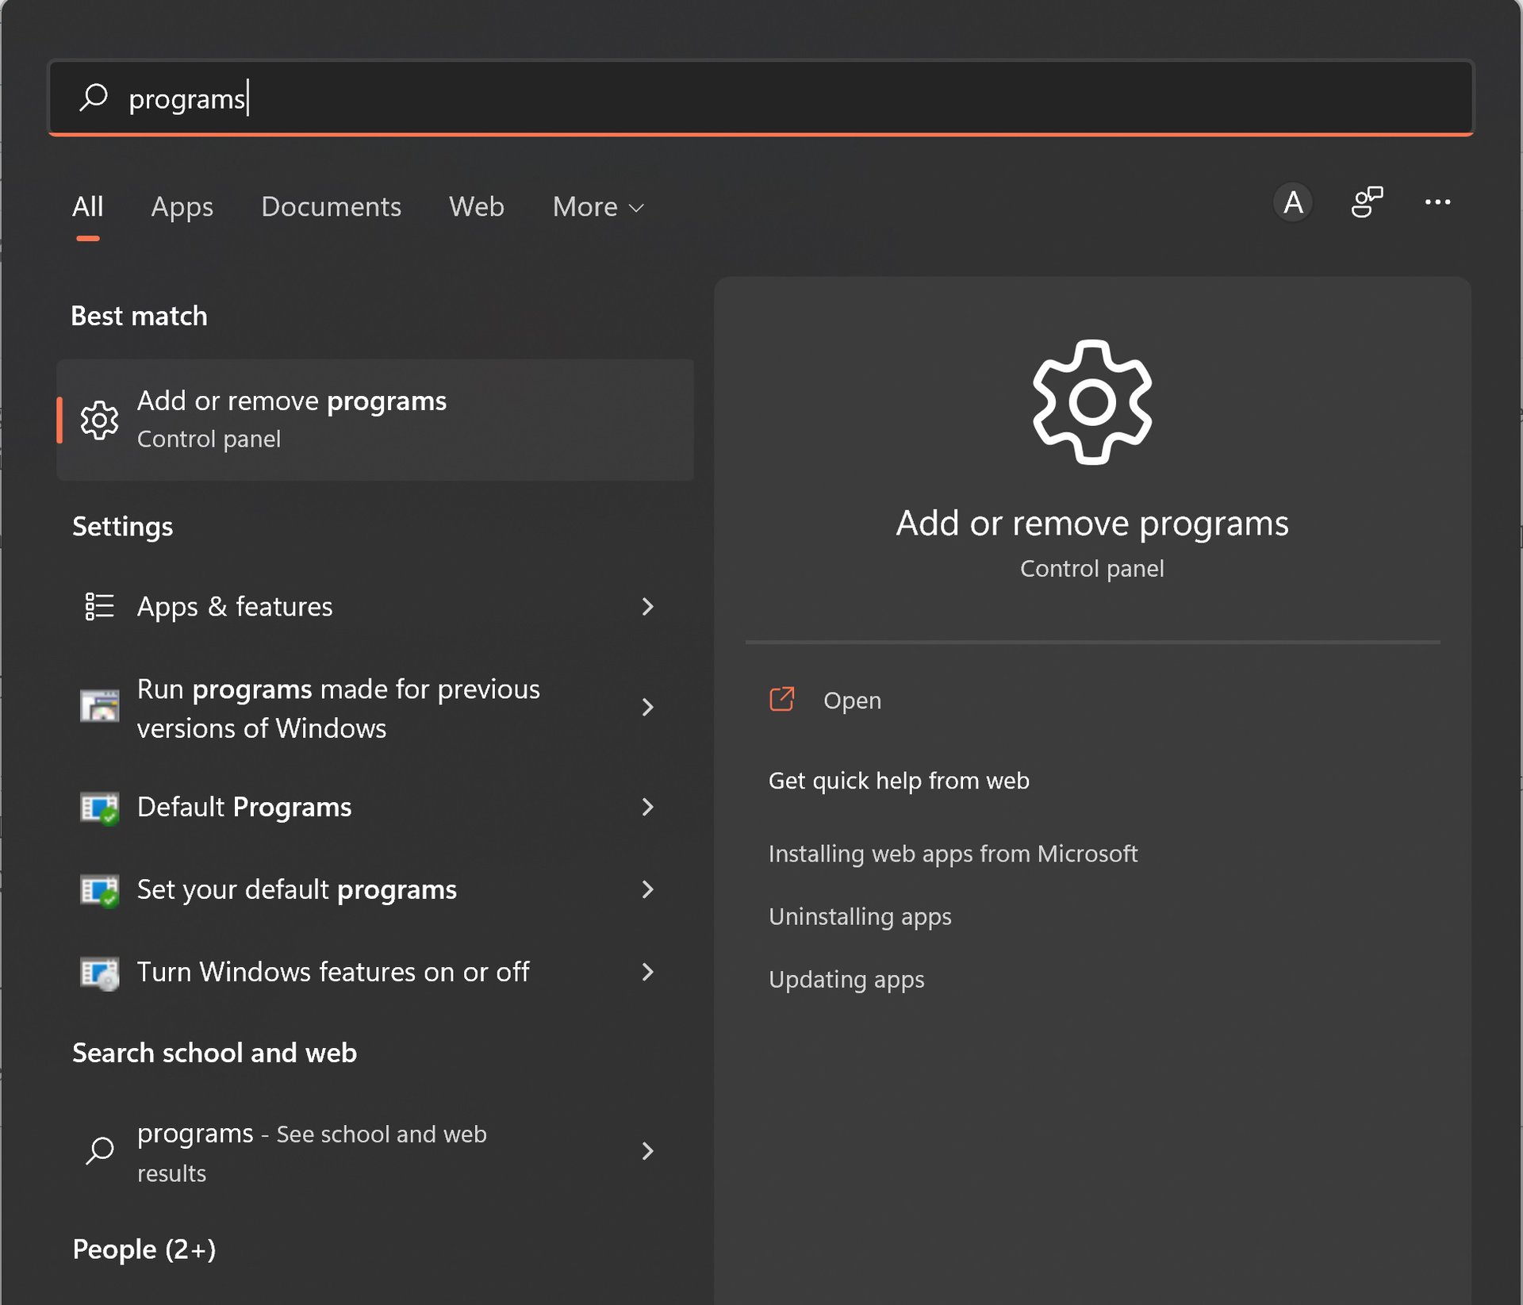The image size is (1523, 1305).
Task: Click the Add or remove programs icon
Action: click(101, 418)
